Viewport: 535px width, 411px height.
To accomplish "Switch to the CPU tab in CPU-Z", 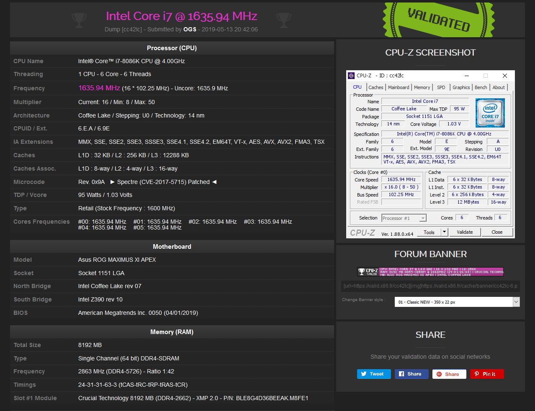I will pos(357,87).
